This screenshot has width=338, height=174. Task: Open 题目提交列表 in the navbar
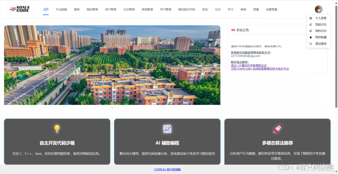coord(187,10)
